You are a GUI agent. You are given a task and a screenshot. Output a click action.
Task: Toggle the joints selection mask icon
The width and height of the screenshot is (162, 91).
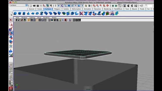tap(62, 6)
